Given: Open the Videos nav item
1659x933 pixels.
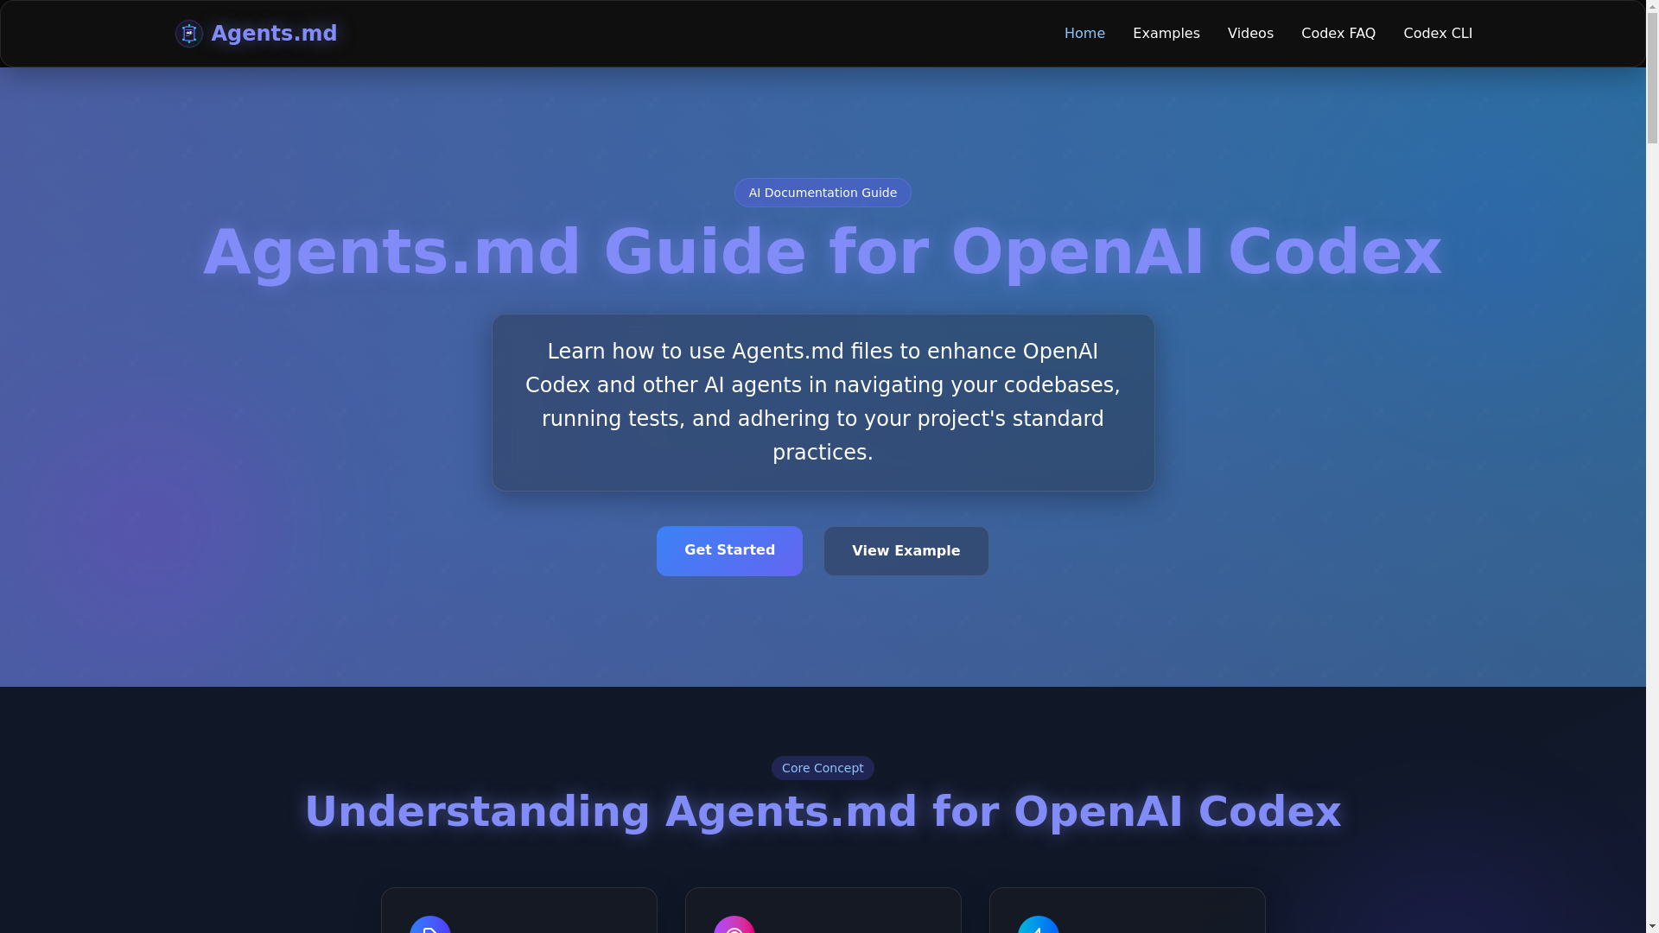Looking at the screenshot, I should pyautogui.click(x=1250, y=34).
